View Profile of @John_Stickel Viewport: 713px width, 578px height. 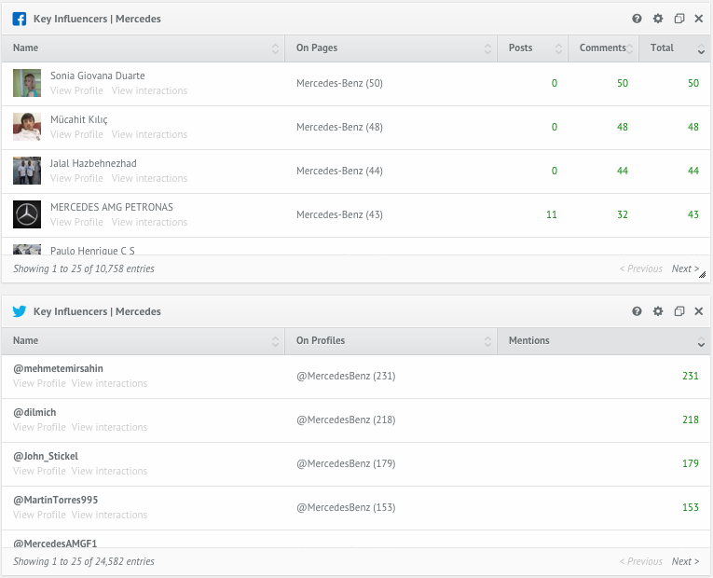coord(39,471)
